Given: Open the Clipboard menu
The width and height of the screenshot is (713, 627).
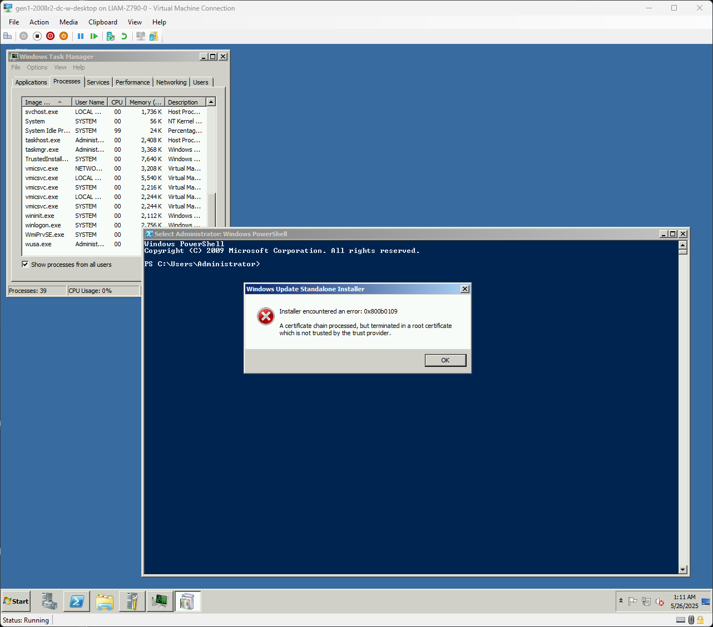Looking at the screenshot, I should 103,22.
